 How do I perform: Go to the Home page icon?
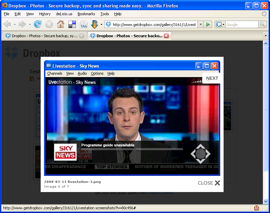(x=61, y=24)
